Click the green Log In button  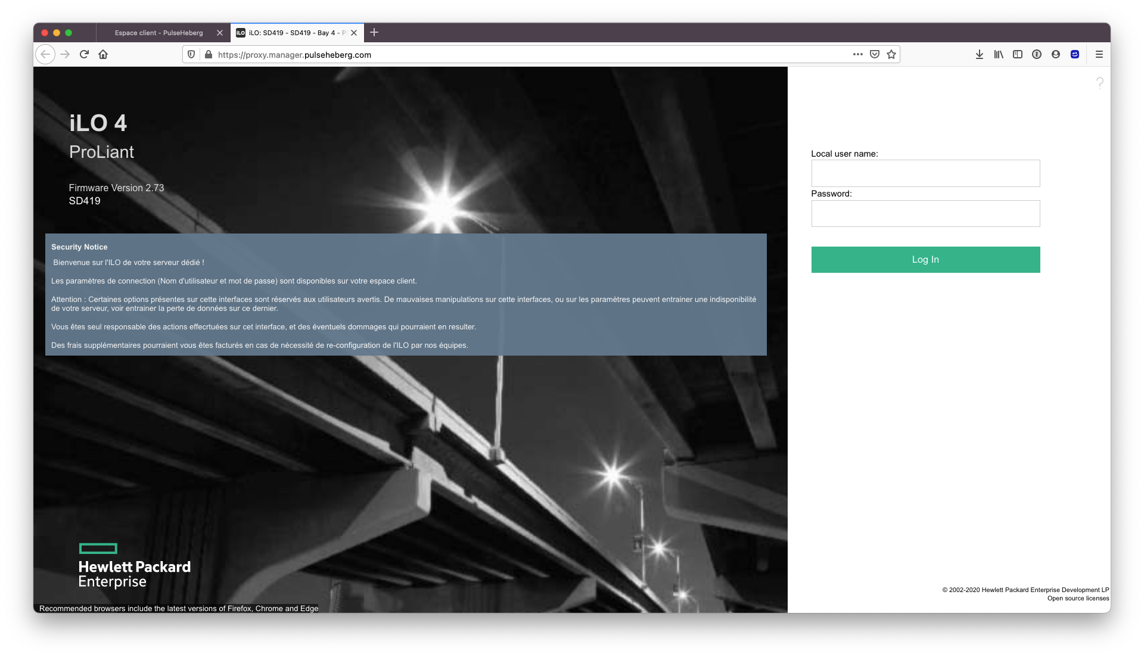[x=925, y=260]
